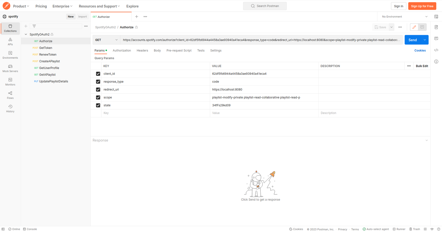Uncheck the scope parameter checkbox
This screenshot has height=232, width=442.
click(x=98, y=98)
